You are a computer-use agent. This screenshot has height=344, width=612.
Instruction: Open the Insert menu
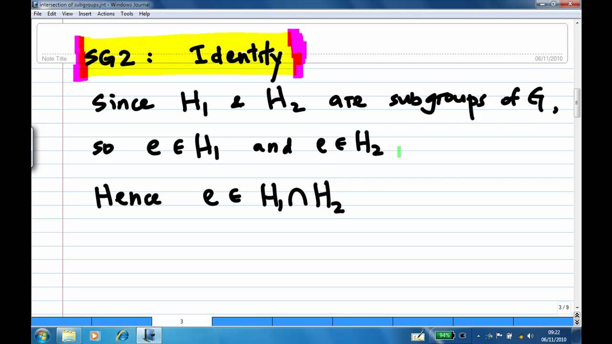(85, 14)
